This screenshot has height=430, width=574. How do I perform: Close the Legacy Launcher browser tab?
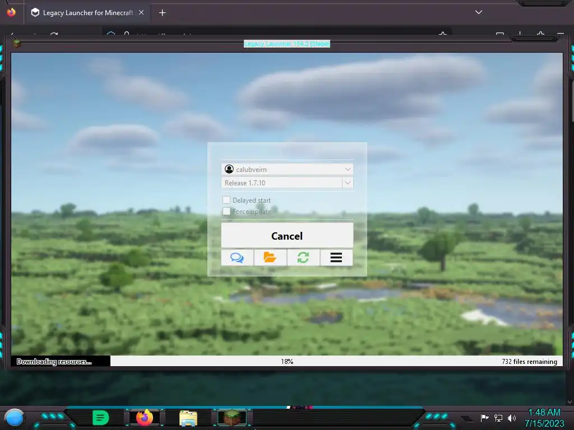141,12
